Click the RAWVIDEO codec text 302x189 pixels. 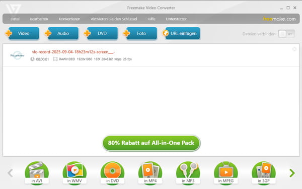pos(67,59)
